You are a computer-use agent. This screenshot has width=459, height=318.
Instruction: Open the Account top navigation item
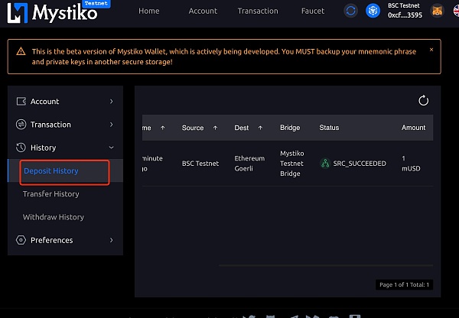pyautogui.click(x=203, y=11)
